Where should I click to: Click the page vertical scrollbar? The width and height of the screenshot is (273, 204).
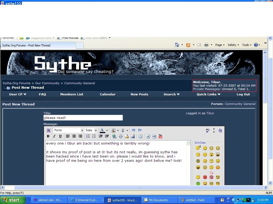coord(265,78)
